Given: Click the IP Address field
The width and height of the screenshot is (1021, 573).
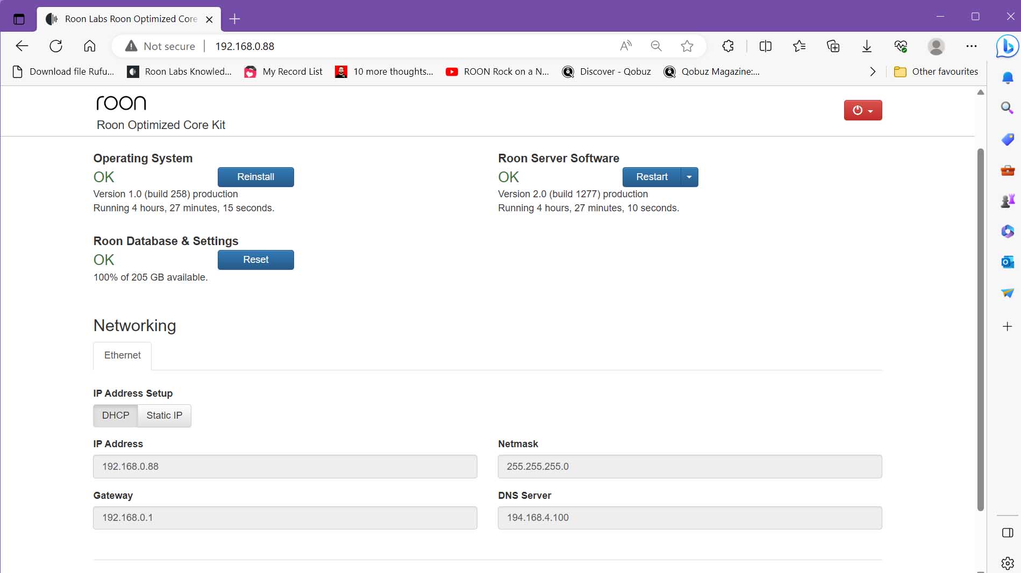Looking at the screenshot, I should pyautogui.click(x=285, y=467).
